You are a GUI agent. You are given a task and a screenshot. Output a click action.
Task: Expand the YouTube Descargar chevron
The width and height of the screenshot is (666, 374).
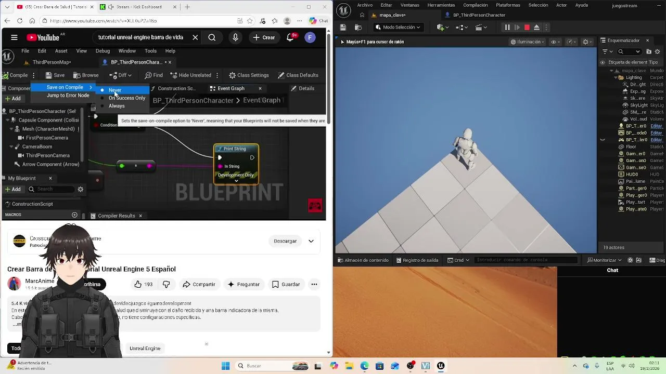(311, 241)
